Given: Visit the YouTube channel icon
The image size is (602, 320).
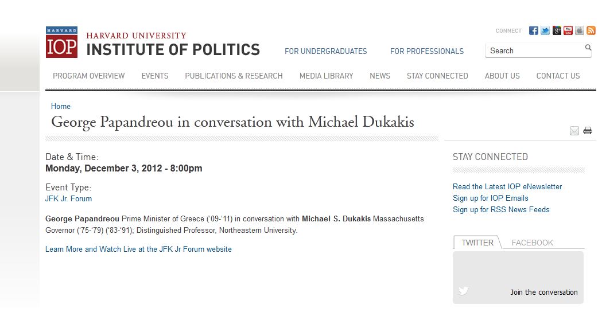Looking at the screenshot, I should (x=568, y=31).
